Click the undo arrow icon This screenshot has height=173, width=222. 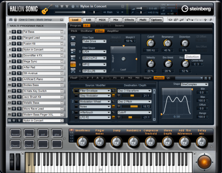click(x=188, y=20)
